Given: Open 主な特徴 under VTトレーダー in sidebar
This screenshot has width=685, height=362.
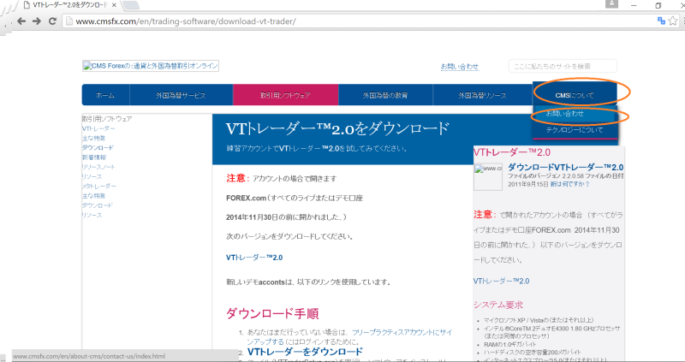Looking at the screenshot, I should [93, 138].
